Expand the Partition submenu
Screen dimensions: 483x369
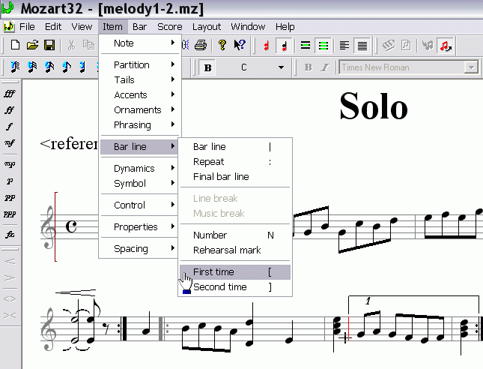click(x=139, y=64)
